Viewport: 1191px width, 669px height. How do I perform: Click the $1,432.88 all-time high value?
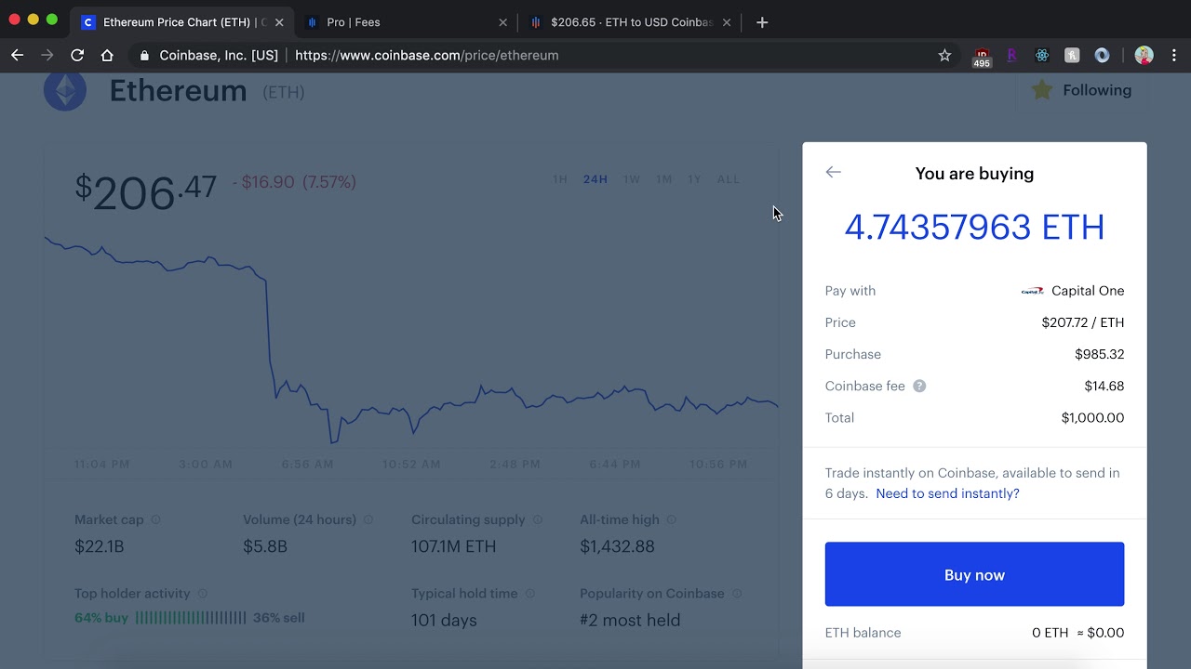[x=617, y=546]
